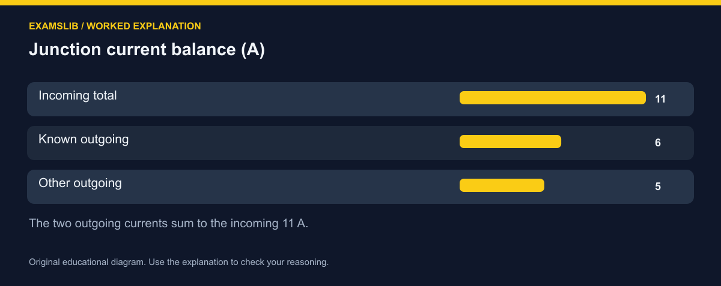The image size is (721, 286).
Task: Select the (A) unit in the heading
Action: (x=252, y=50)
